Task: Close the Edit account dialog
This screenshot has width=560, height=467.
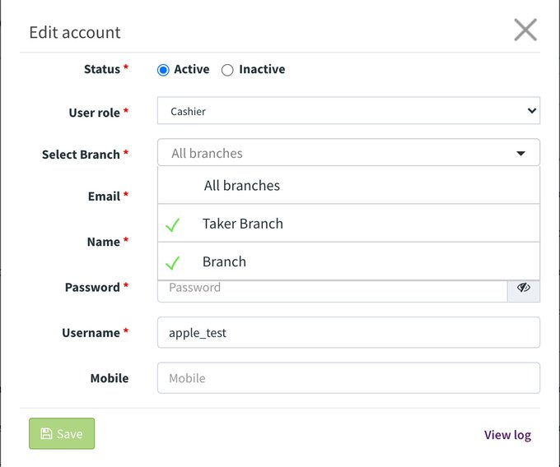Action: [525, 30]
